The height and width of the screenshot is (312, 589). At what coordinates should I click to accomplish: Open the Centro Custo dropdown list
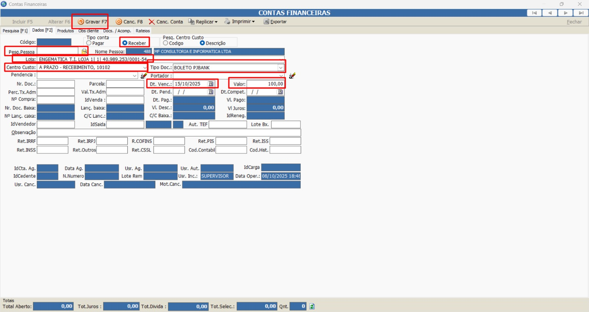145,68
